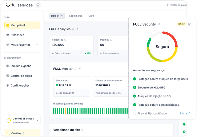Image resolution: width=197 pixels, height=137 pixels.
Task: Click info icon next to Velocidade do site
Action: [82, 130]
